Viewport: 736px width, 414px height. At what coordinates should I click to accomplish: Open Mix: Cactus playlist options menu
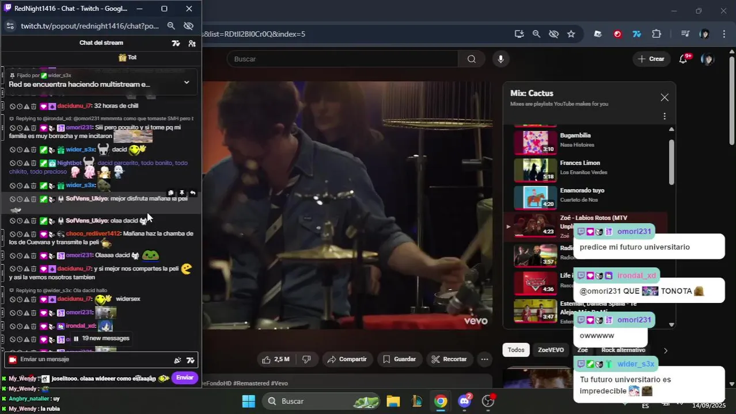point(665,116)
